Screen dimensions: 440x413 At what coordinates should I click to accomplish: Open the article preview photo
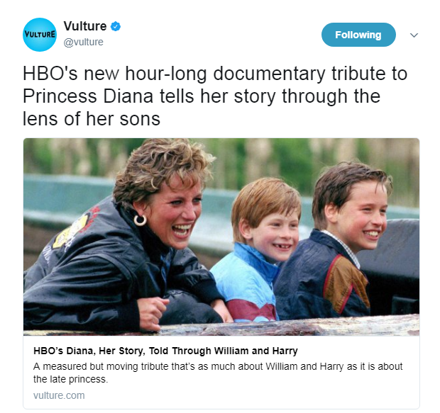tap(221, 237)
